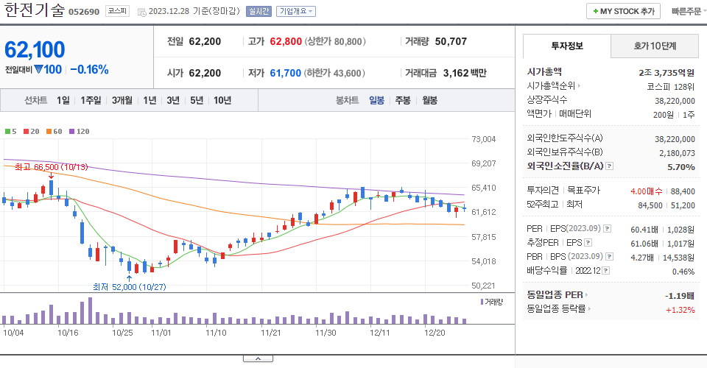707x368 pixels.
Task: Click the 외국인소진율 5.70% value
Action: (680, 167)
